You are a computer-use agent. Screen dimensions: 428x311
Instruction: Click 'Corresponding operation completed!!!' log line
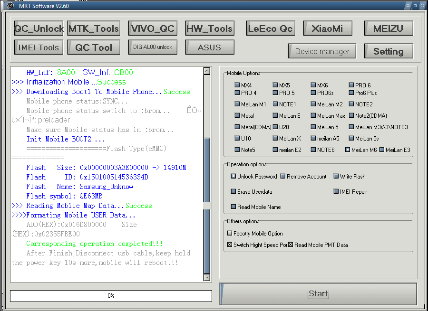(95, 244)
